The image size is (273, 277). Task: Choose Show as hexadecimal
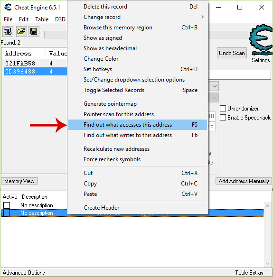pos(138,48)
